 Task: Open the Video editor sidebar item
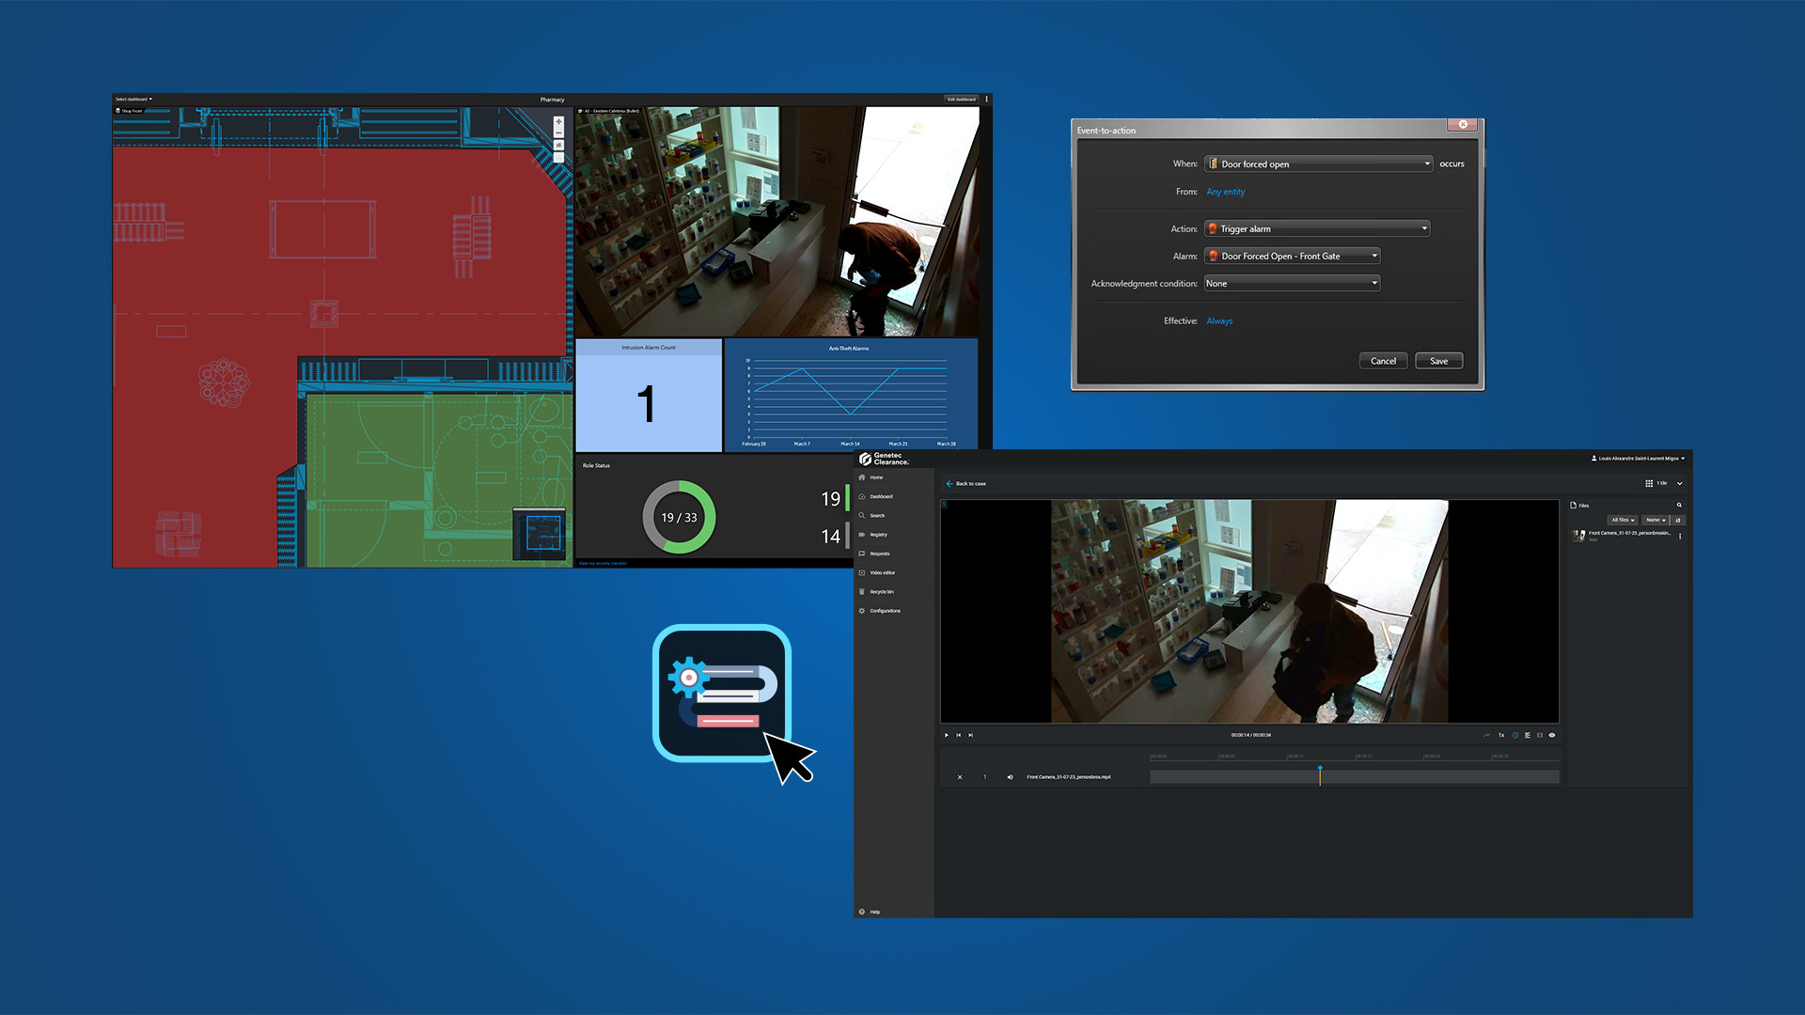point(883,572)
